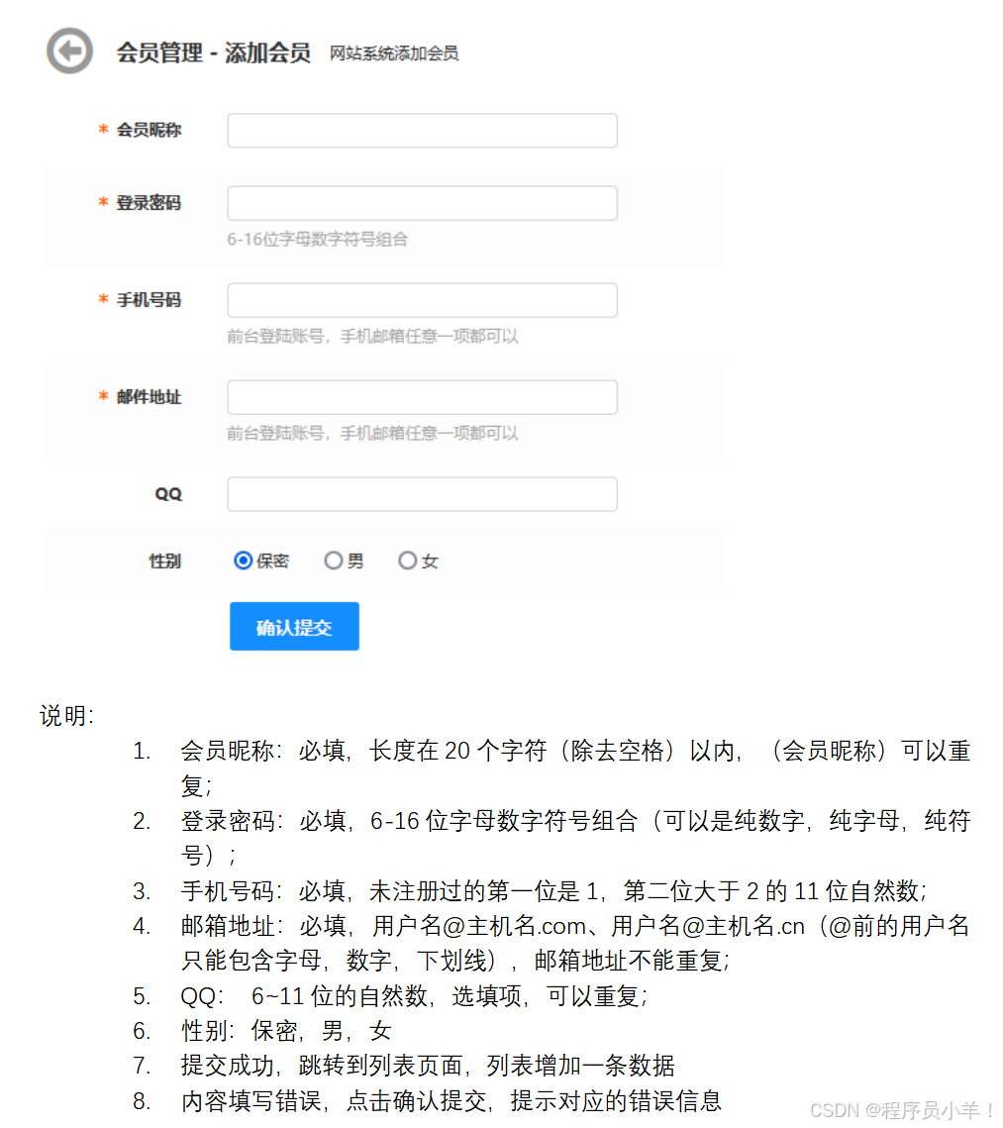Screen dimensions: 1003x1128
Task: Click the 6-16位字母数字符号组合 password hint
Action: coord(317,240)
